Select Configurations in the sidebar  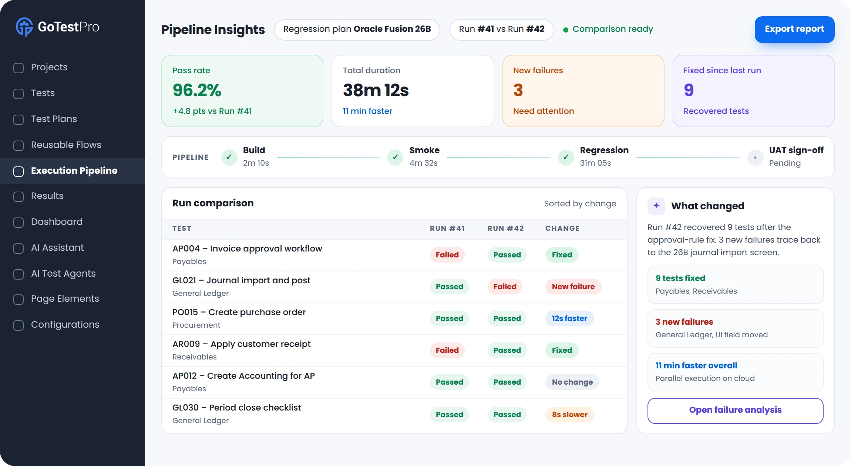click(x=73, y=325)
